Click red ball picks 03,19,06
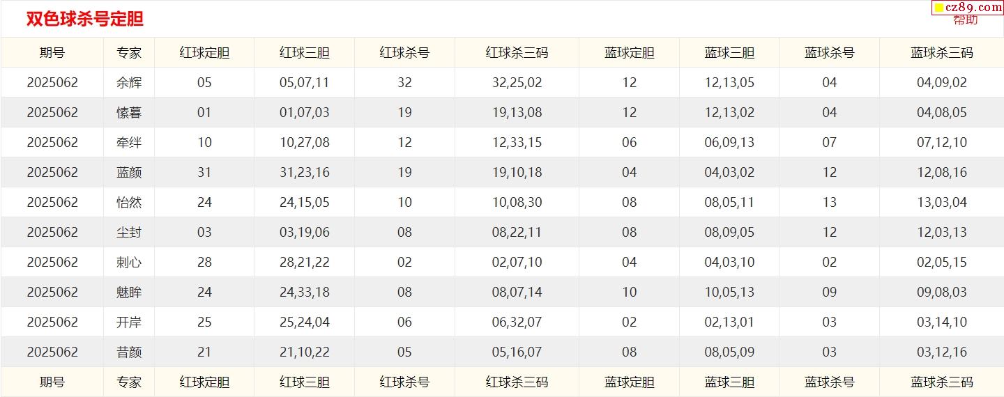The image size is (1004, 397). coord(305,233)
